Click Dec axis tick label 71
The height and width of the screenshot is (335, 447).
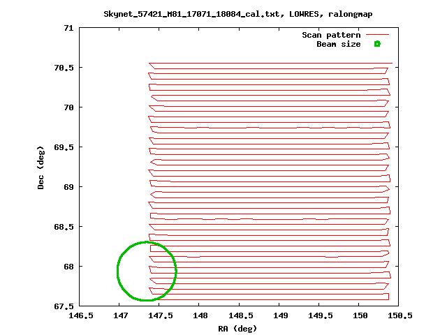click(x=68, y=28)
